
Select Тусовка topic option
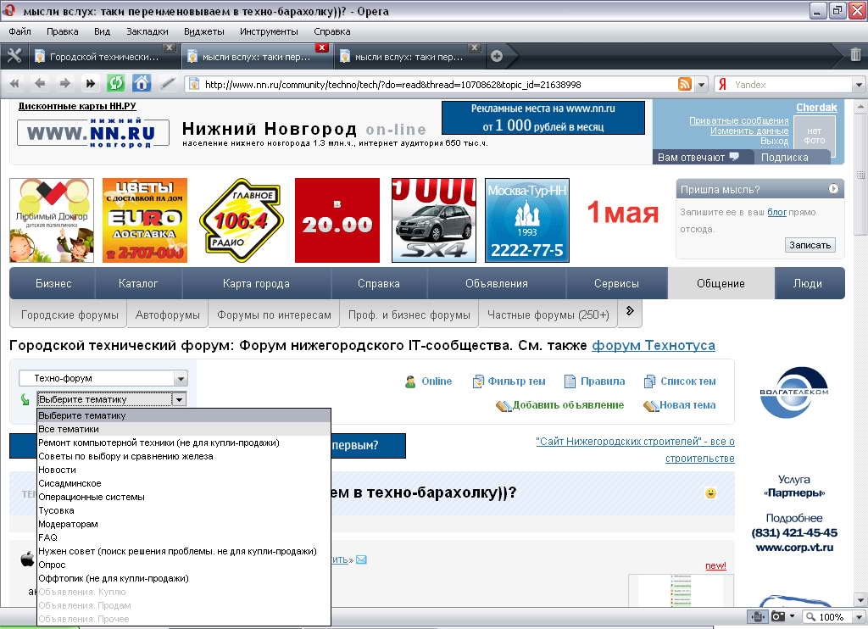point(184,510)
